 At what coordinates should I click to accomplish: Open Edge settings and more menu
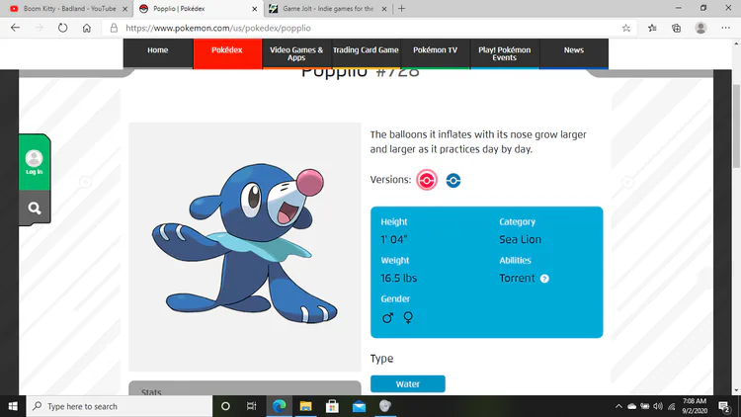(x=726, y=28)
